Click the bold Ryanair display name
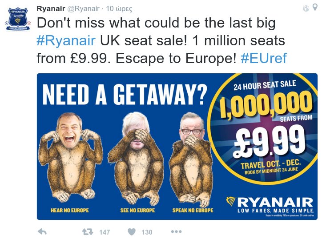 [x=50, y=8]
